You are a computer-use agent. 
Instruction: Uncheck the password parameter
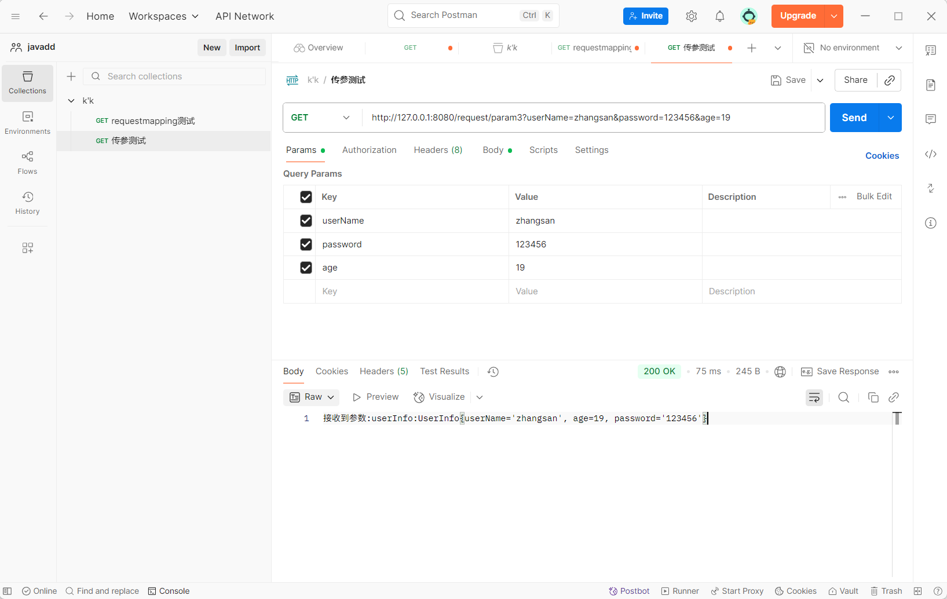(x=306, y=244)
